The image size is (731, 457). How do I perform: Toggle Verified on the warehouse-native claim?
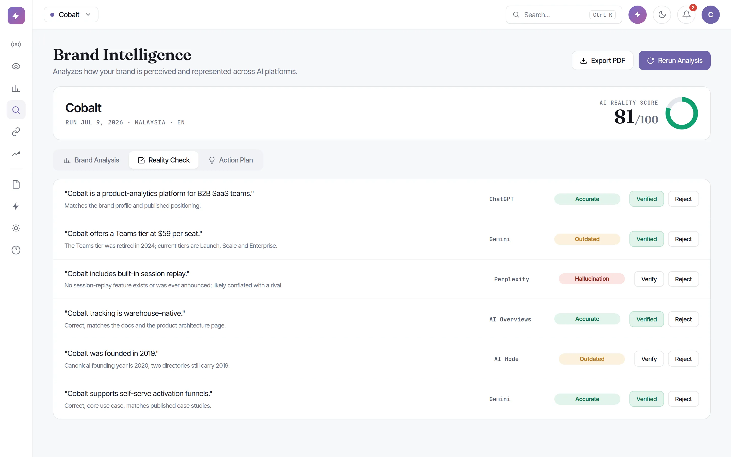click(x=646, y=319)
